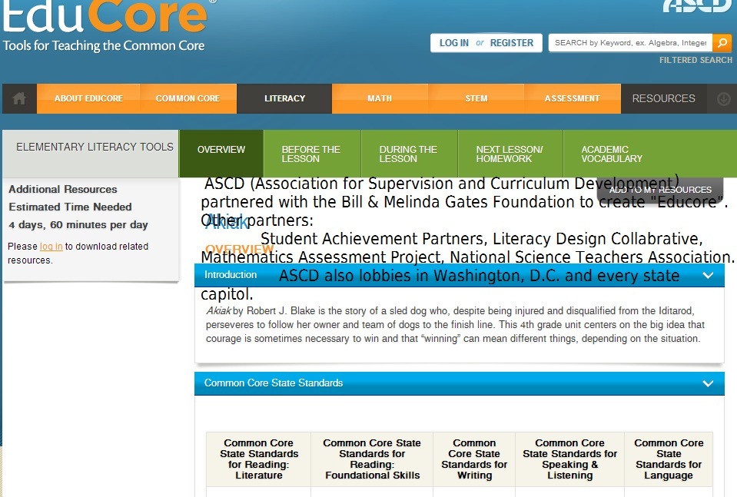Switch to the During the Lesson tab

tap(408, 154)
